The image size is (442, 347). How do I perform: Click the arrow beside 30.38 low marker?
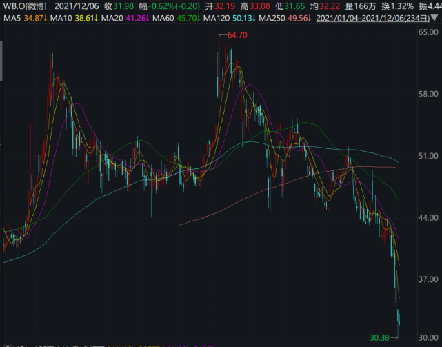pos(394,337)
